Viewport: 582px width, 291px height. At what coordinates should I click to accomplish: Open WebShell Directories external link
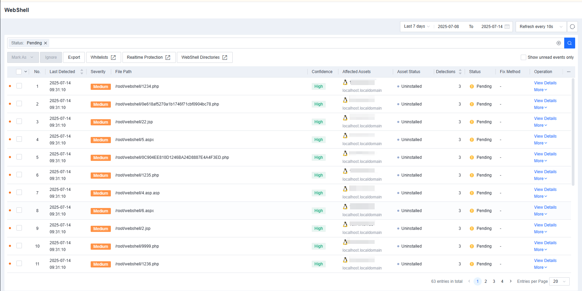(225, 57)
